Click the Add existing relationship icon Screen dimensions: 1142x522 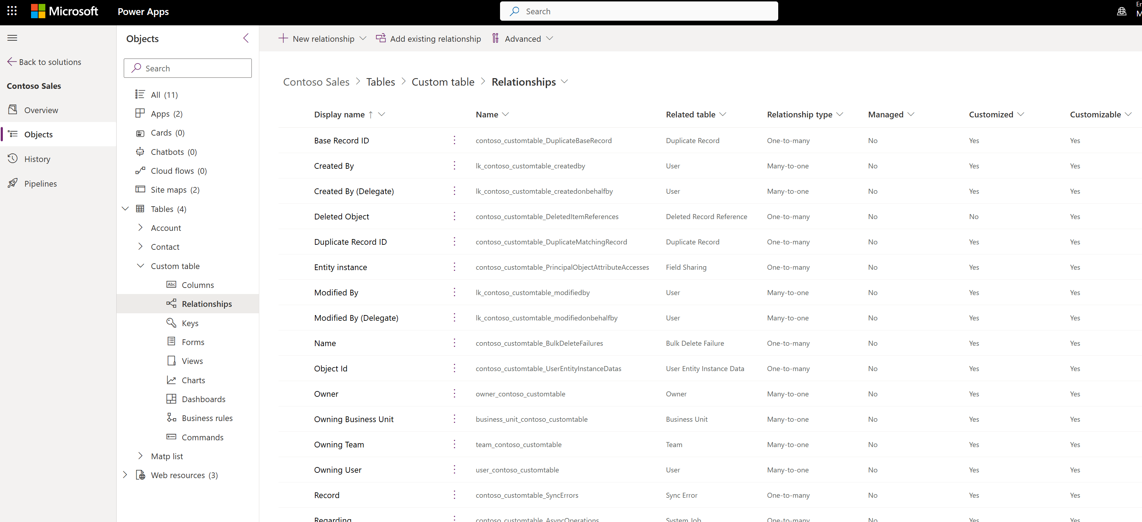[381, 39]
